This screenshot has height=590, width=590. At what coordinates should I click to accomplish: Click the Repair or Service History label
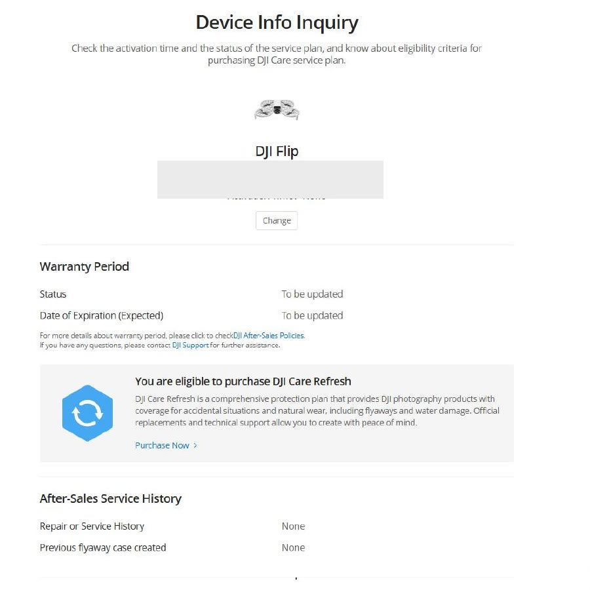tap(92, 526)
